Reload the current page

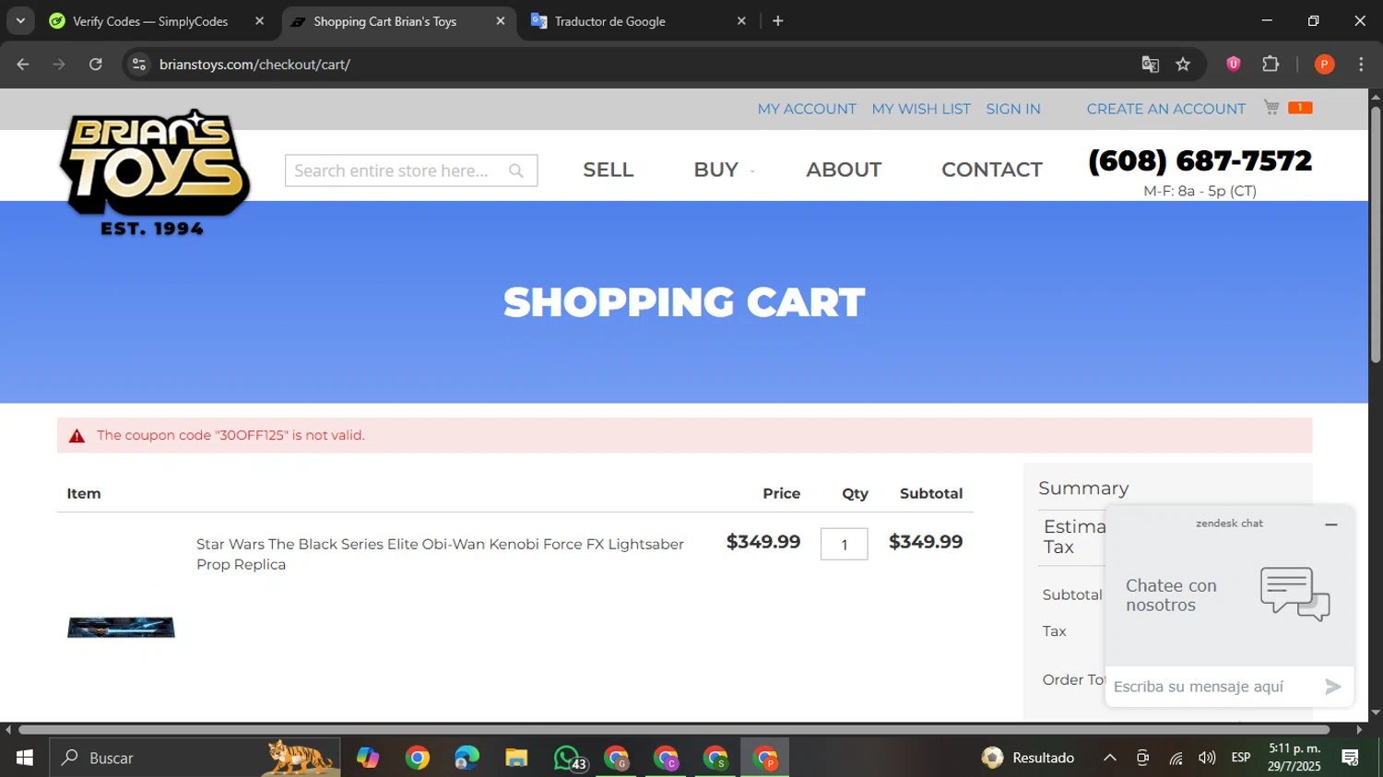point(95,64)
